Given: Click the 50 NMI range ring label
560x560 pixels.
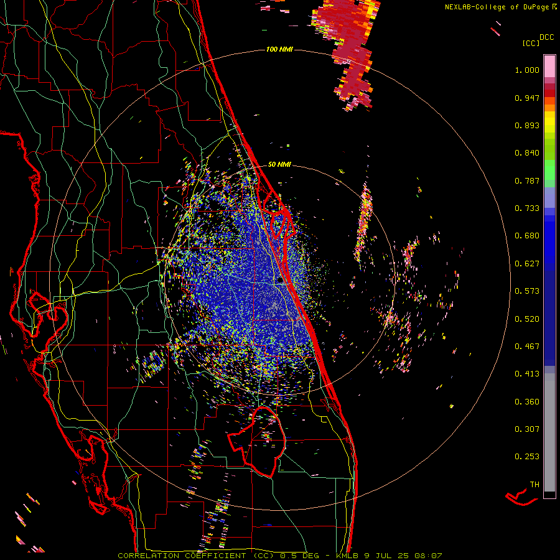Looking at the screenshot, I should point(279,165).
